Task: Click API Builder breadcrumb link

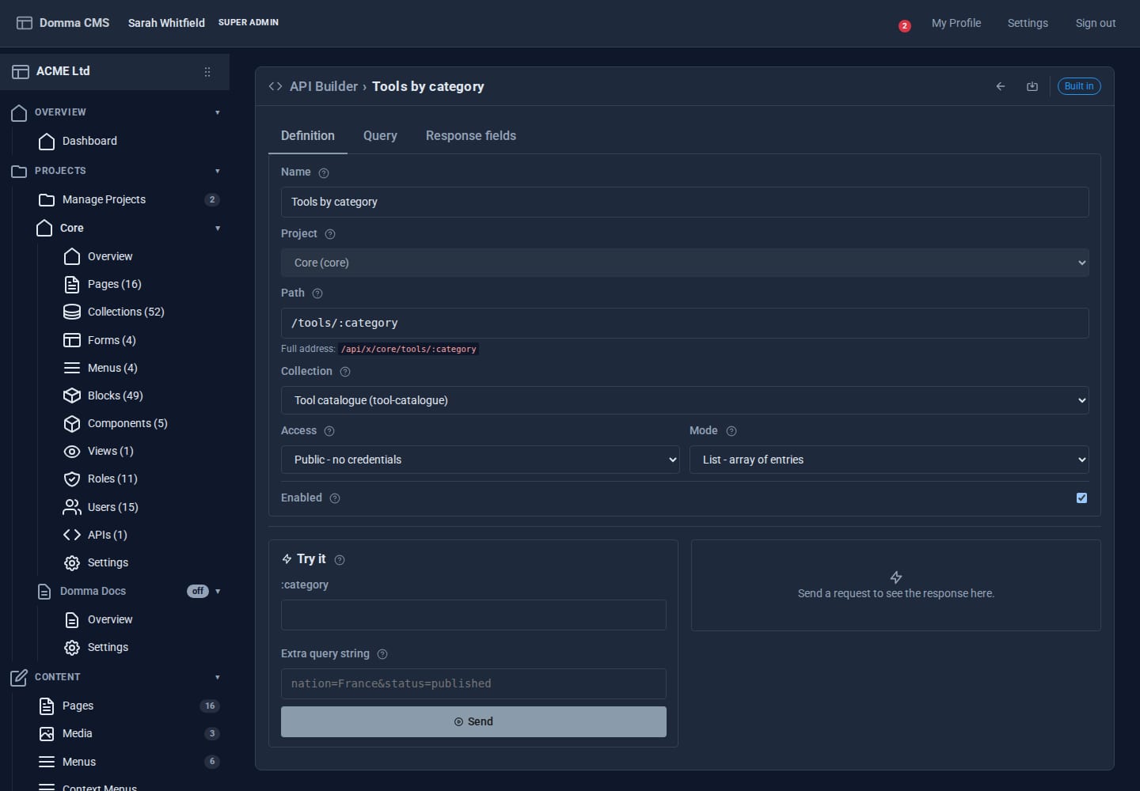Action: click(x=324, y=86)
